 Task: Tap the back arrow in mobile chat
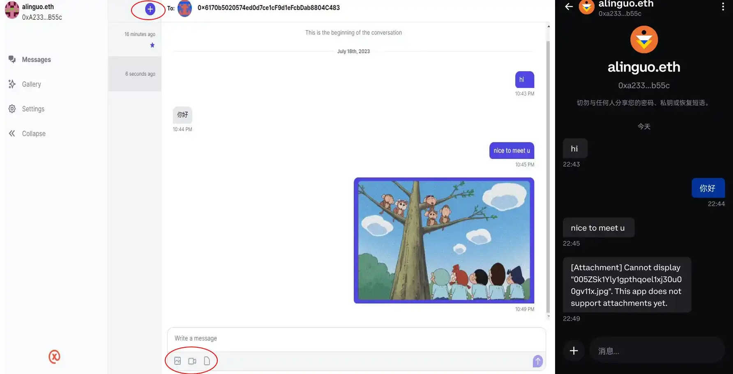click(x=569, y=7)
